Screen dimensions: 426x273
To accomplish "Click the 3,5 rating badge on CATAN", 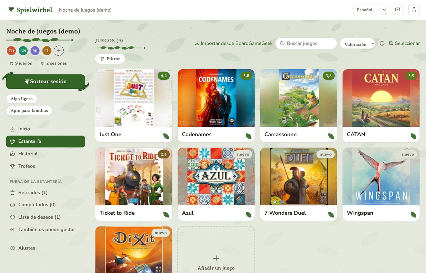I will point(411,76).
